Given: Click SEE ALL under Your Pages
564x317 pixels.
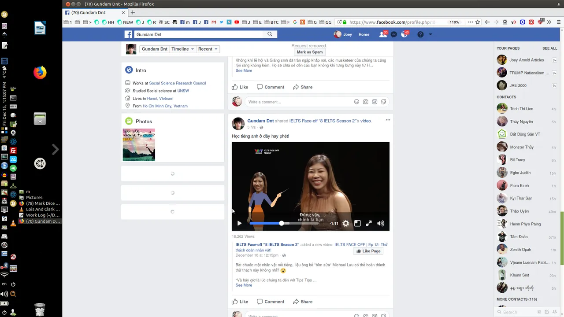Looking at the screenshot, I should [x=549, y=48].
